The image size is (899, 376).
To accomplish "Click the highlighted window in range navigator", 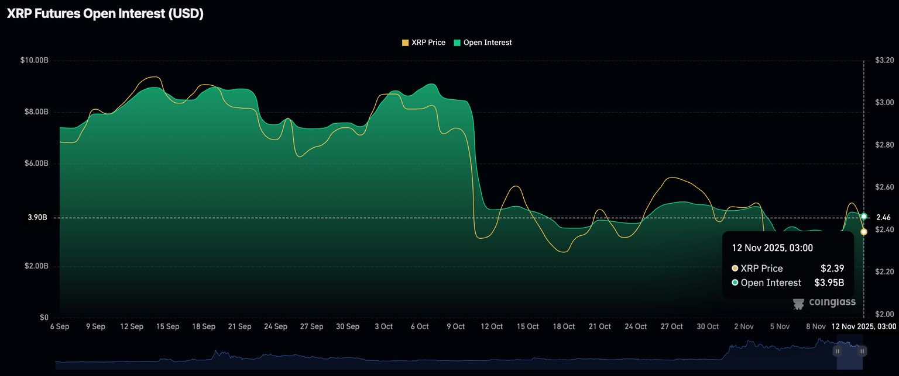I will (x=850, y=355).
